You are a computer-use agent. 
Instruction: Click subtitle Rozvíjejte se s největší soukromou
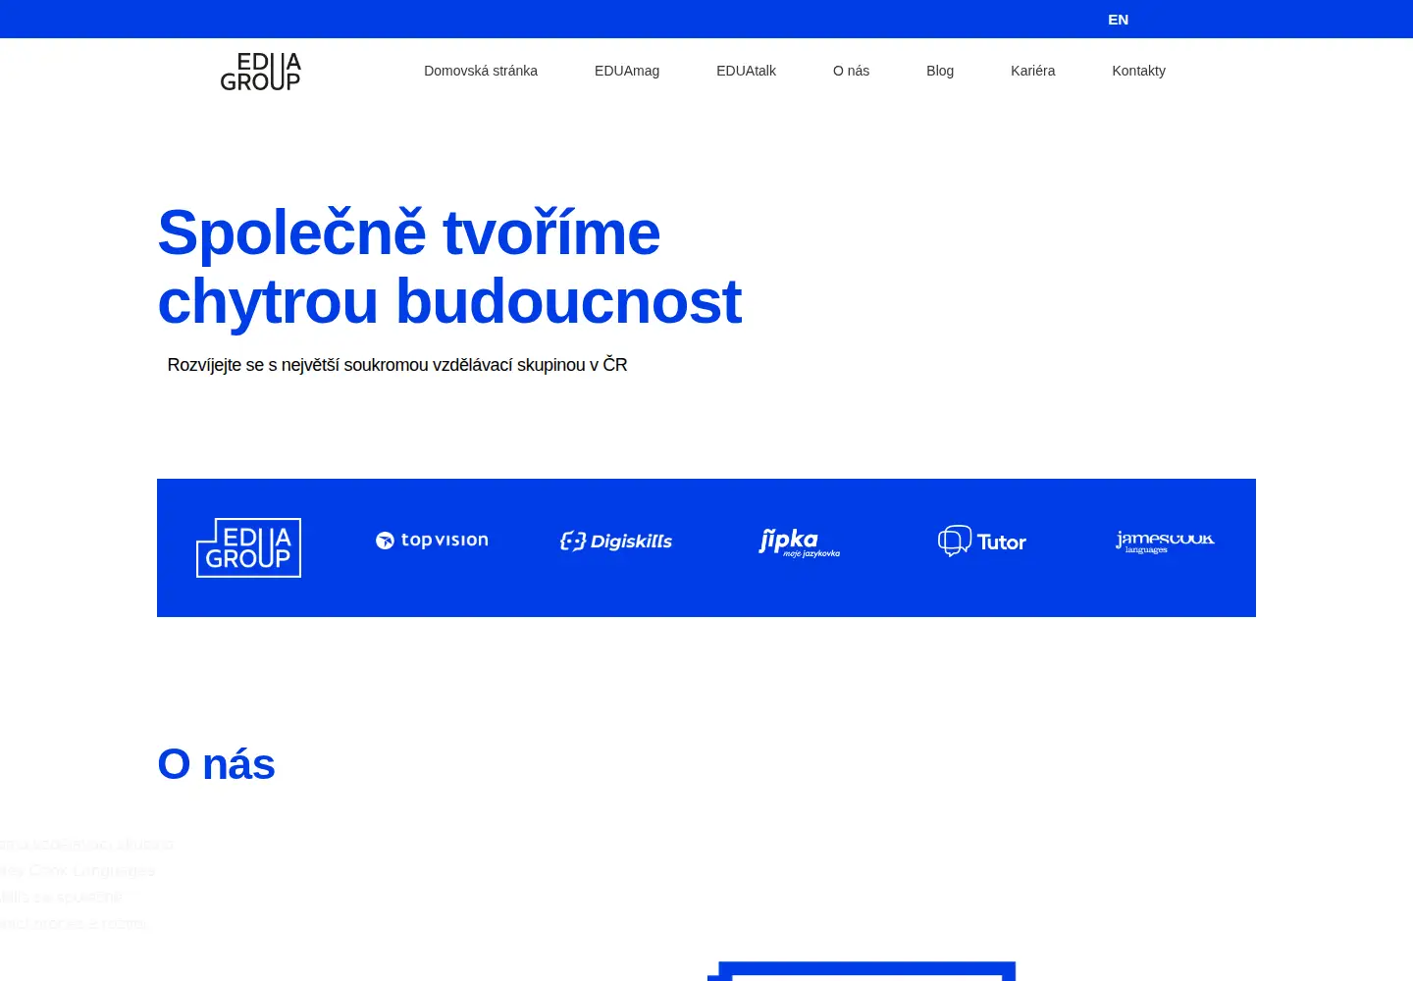click(x=397, y=365)
